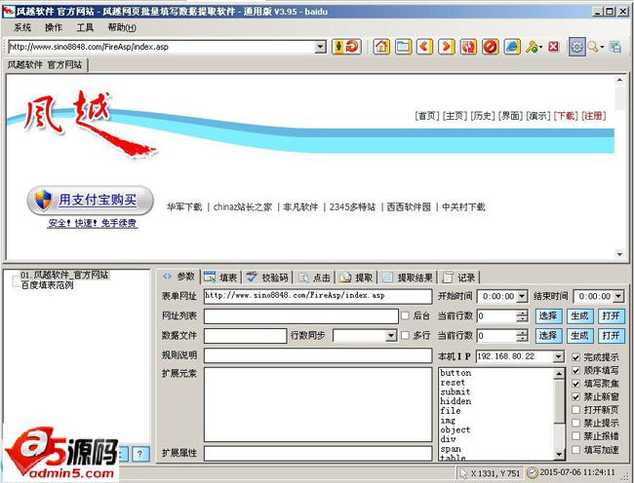
Task: Click the question mark help button
Action: click(x=139, y=454)
